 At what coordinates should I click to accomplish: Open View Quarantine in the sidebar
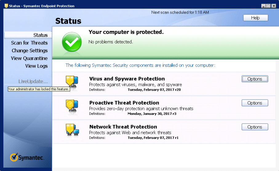coord(29,58)
